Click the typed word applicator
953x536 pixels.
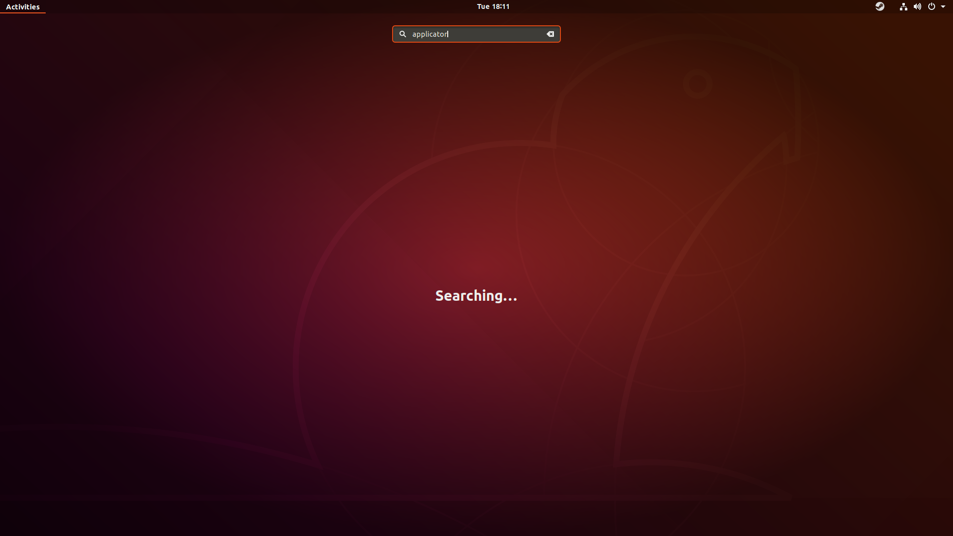click(x=430, y=34)
